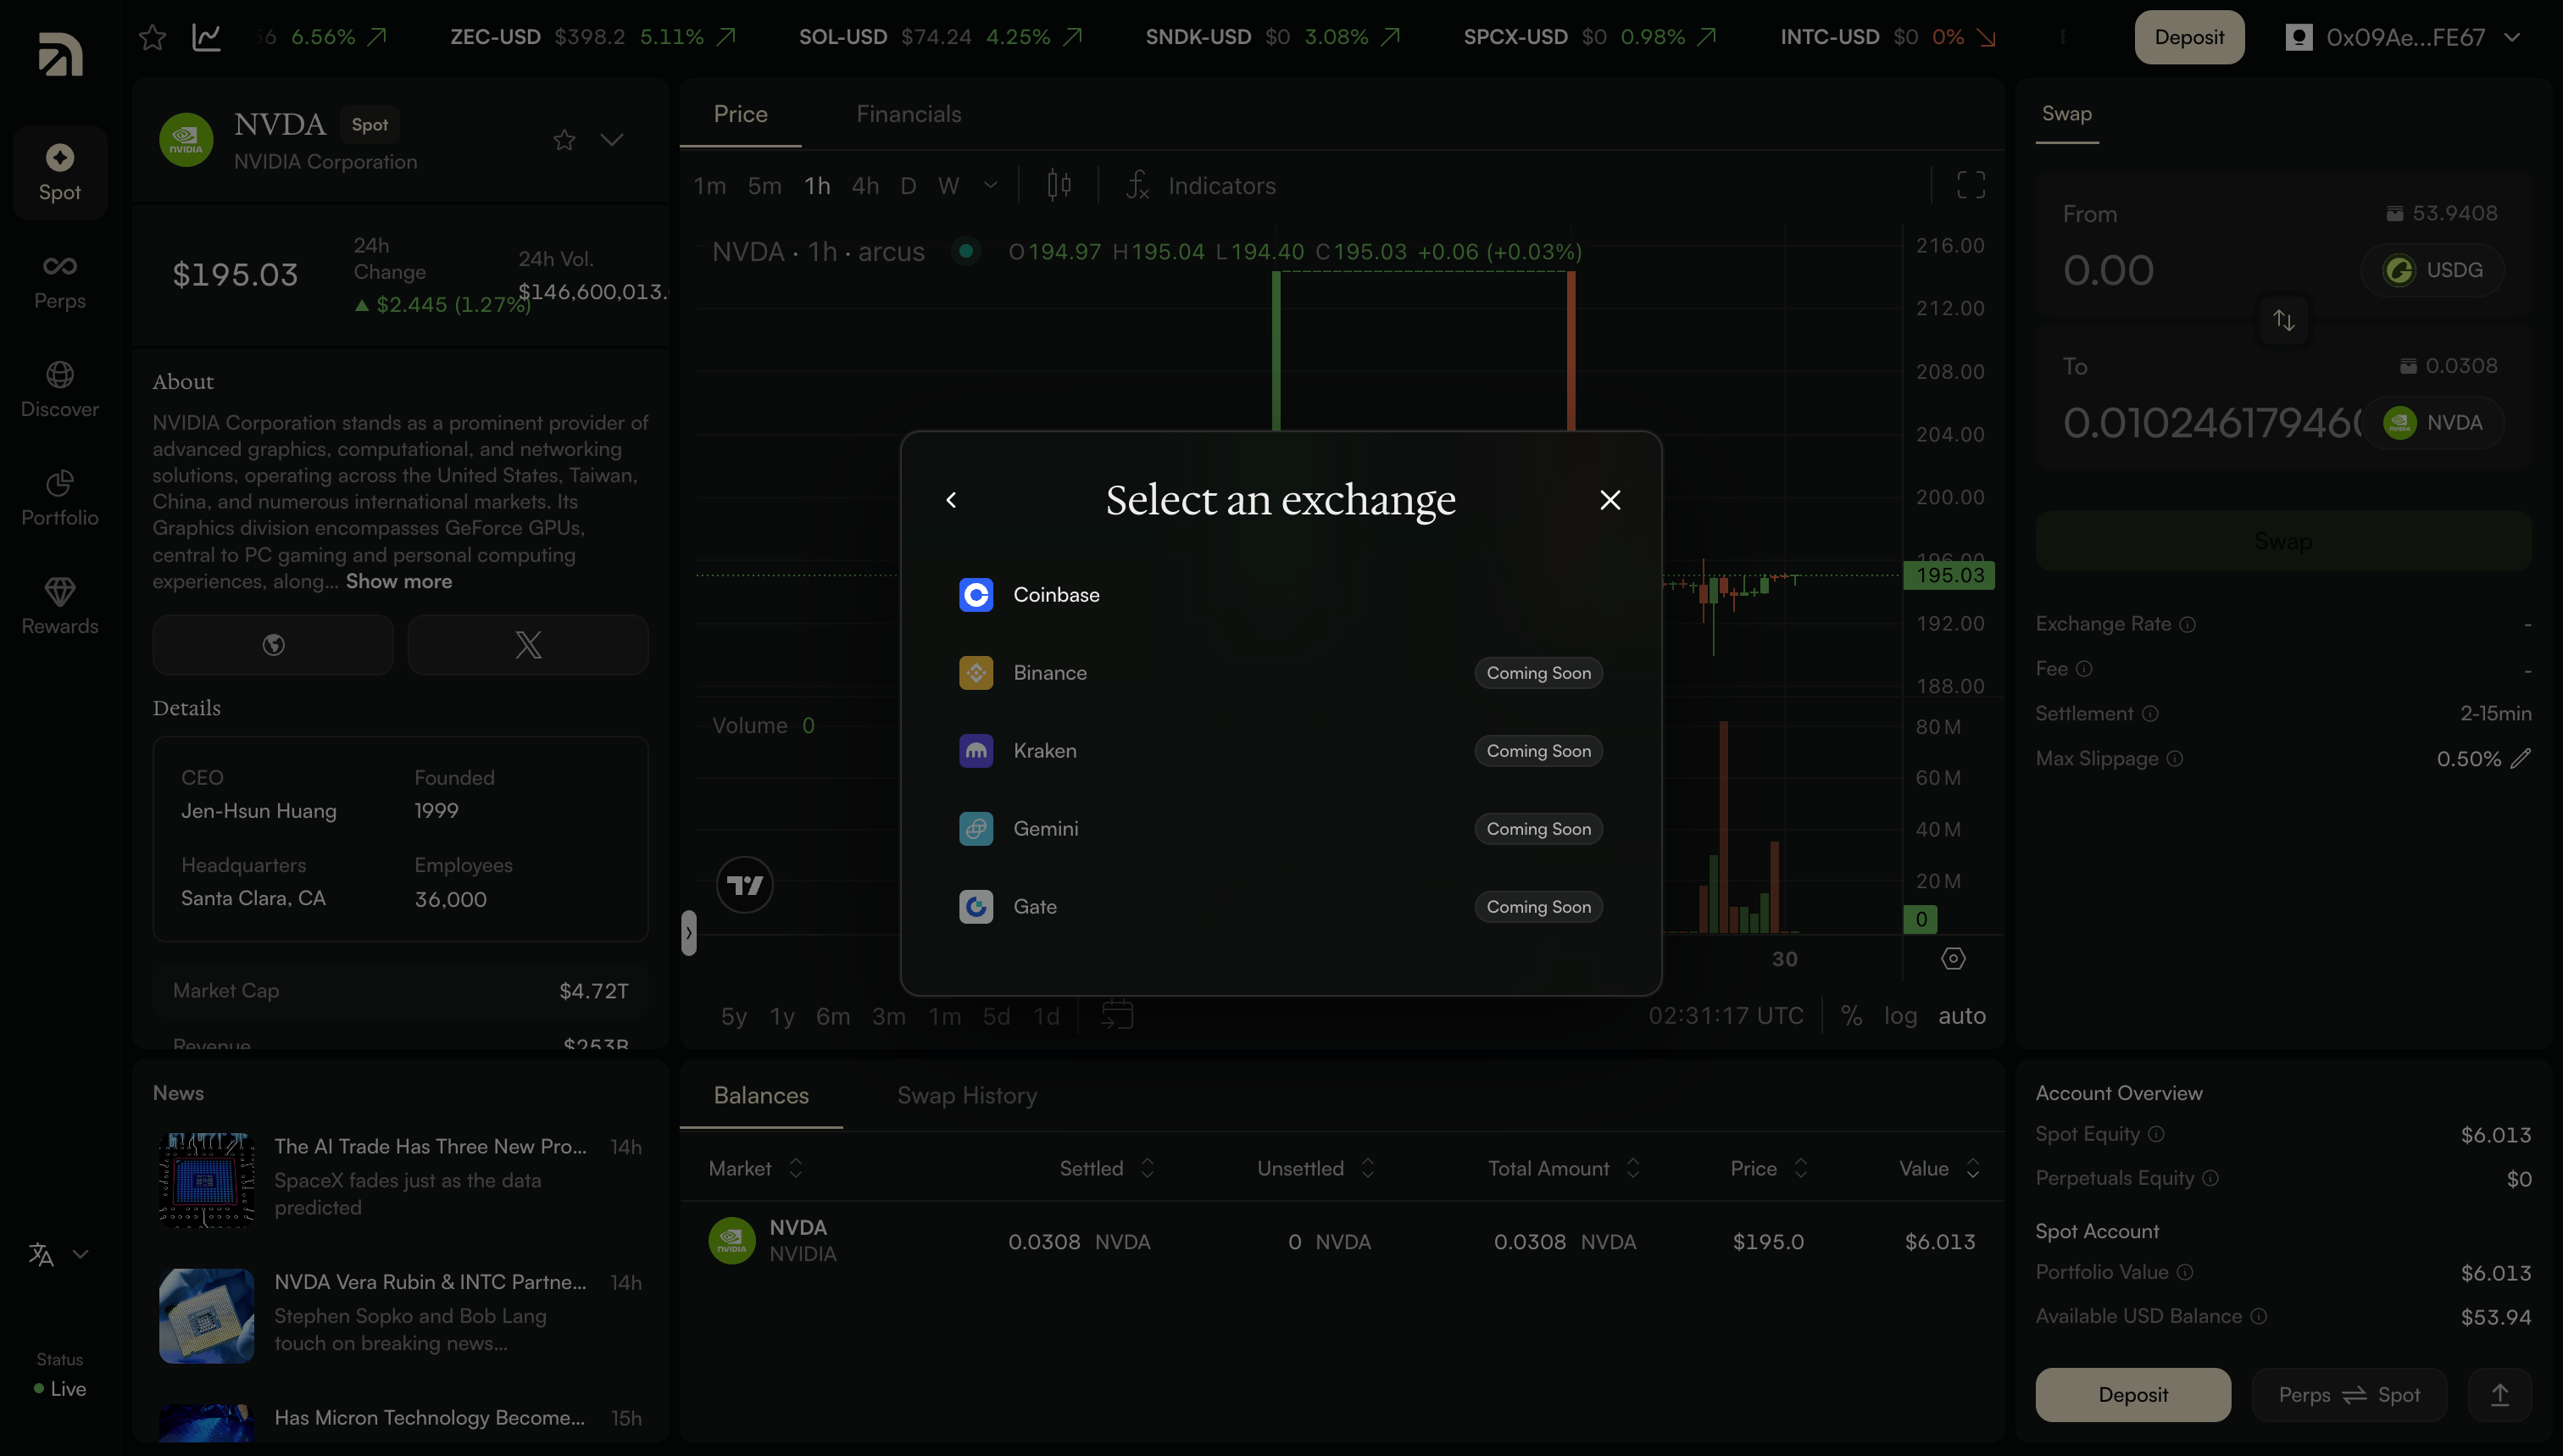Viewport: 2563px width, 1456px height.
Task: Click the Coinbase logo icon
Action: [x=976, y=595]
